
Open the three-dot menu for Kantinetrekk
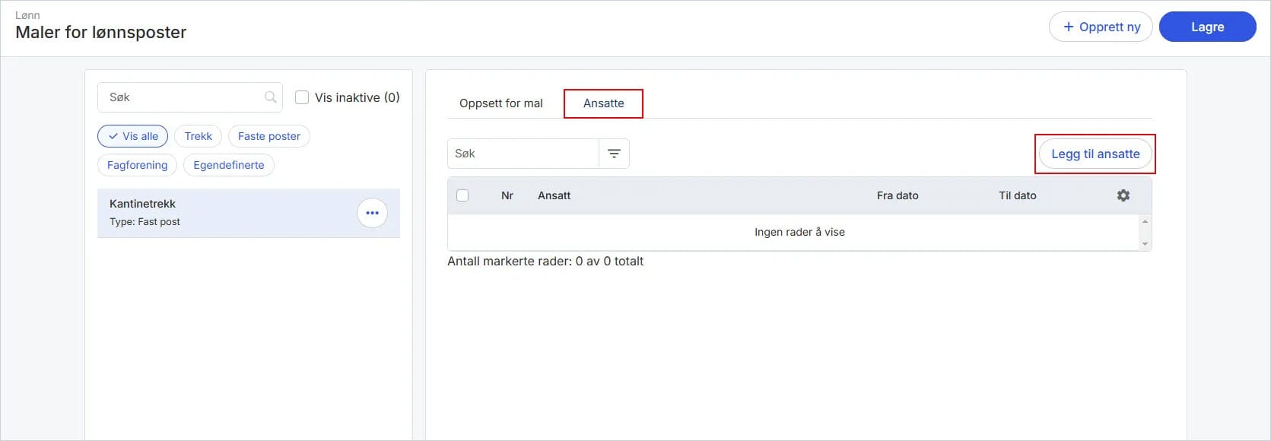pyautogui.click(x=372, y=213)
